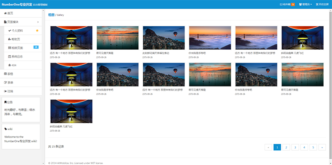The height and width of the screenshot is (165, 332).
Task: Open the Golden Gate fog thumbnail 你当我是浮夸吧
Action: (x=210, y=38)
